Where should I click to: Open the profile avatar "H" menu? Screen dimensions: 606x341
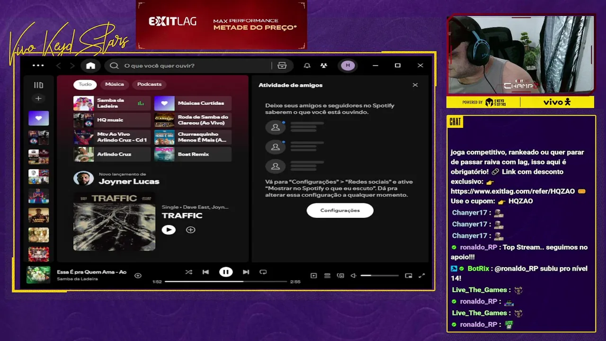click(x=348, y=65)
